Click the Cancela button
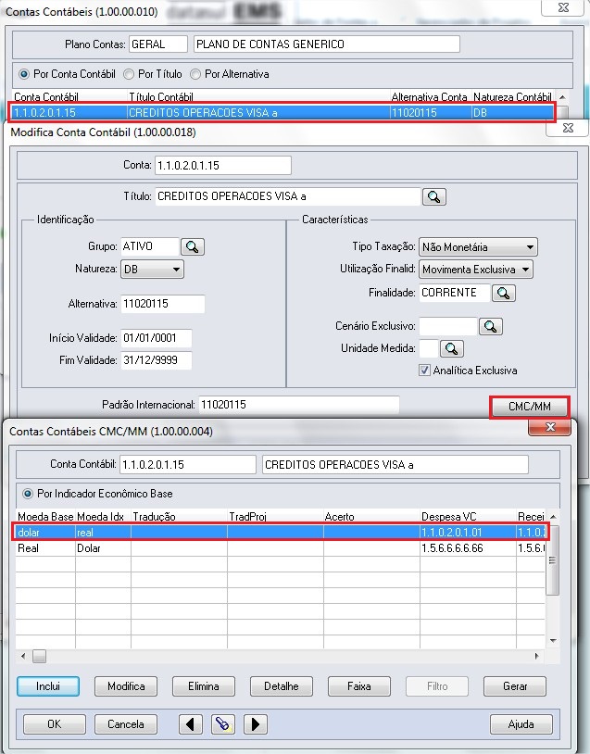Image resolution: width=590 pixels, height=754 pixels. [126, 724]
